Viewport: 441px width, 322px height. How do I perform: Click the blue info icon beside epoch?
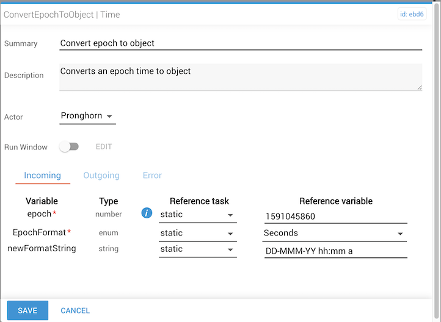pyautogui.click(x=147, y=213)
